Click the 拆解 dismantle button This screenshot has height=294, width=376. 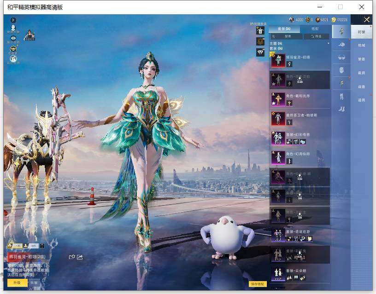tap(34, 283)
